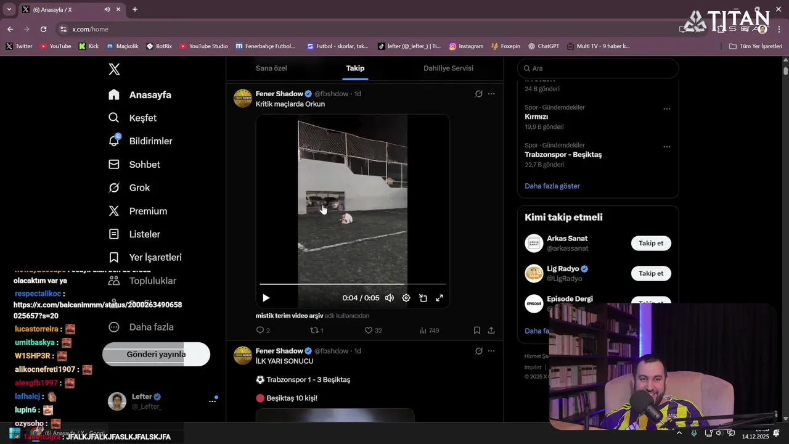Open video settings gear
This screenshot has height=444, width=789.
tap(406, 298)
